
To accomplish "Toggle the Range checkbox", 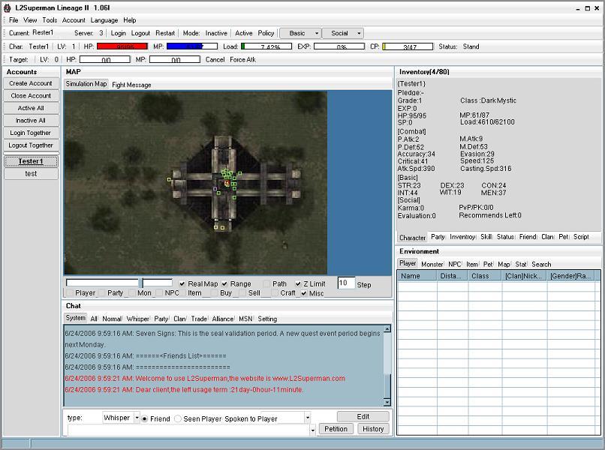I will coord(224,283).
